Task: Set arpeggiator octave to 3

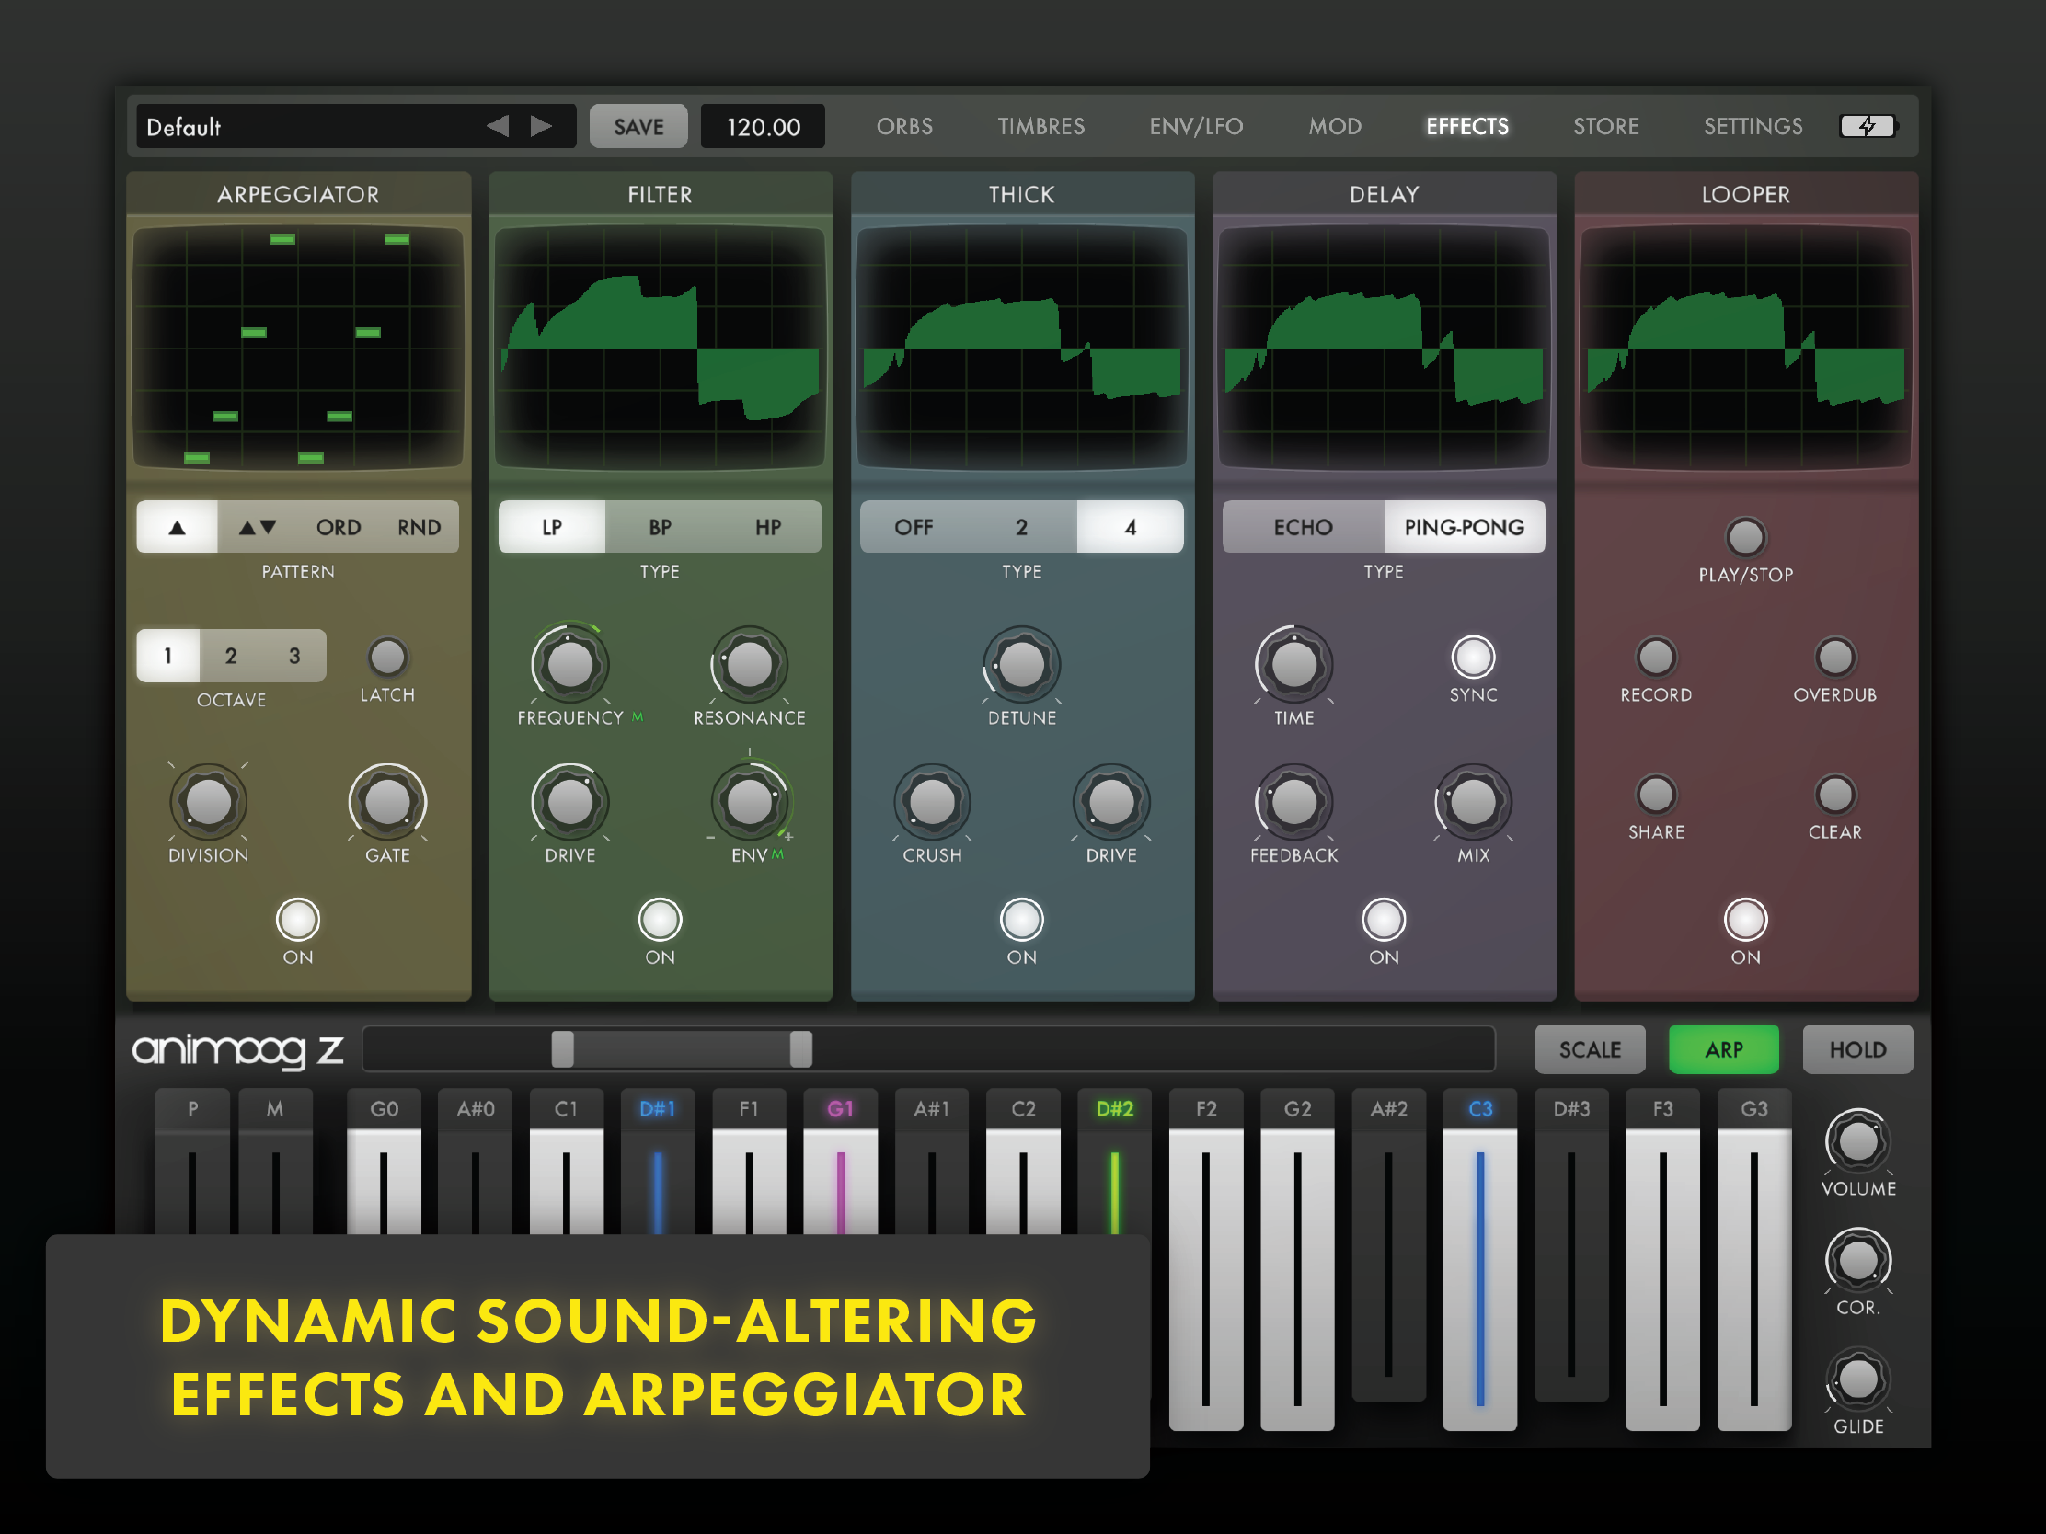Action: coord(294,656)
